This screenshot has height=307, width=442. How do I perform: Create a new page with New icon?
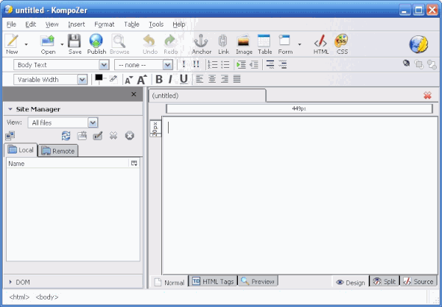click(12, 44)
